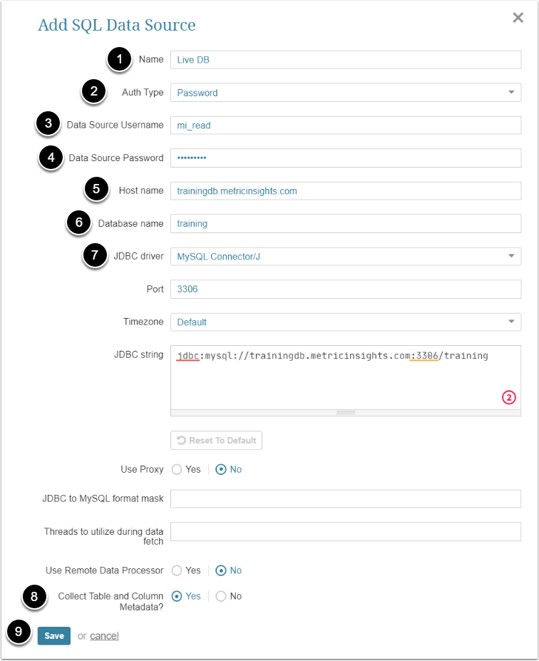The height and width of the screenshot is (661, 539).
Task: Select Yes for Use Remote Data Processor
Action: coord(177,570)
